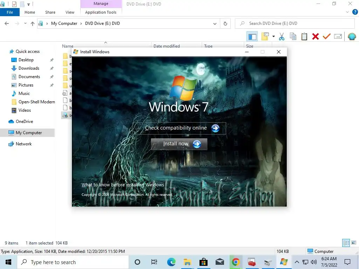Launch Microsoft Edge from taskbar

pyautogui.click(x=171, y=262)
